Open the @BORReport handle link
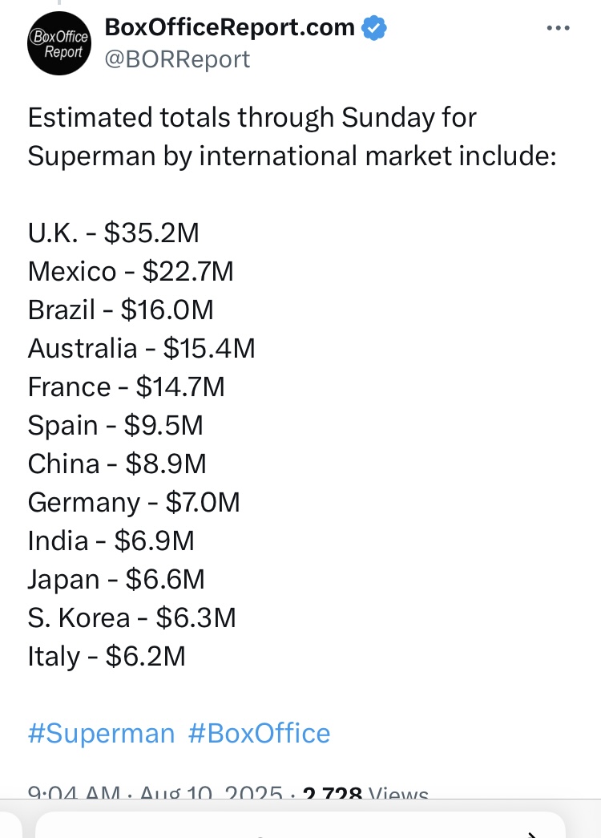Image resolution: width=601 pixels, height=838 pixels. point(177,59)
